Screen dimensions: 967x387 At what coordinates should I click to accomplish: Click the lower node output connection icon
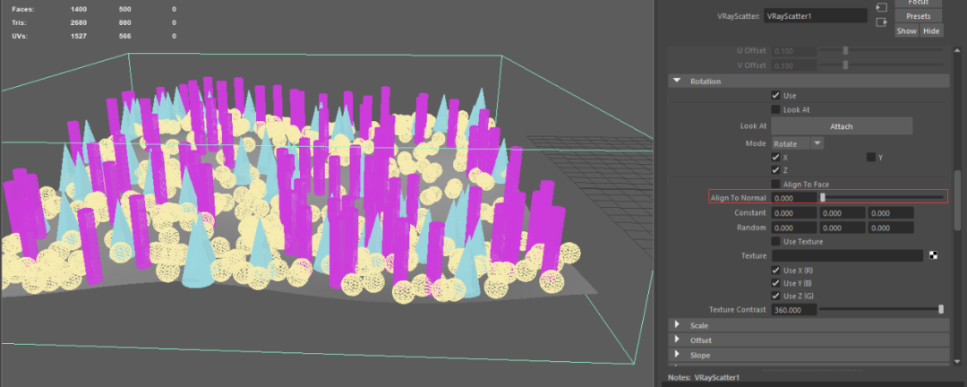click(x=881, y=22)
